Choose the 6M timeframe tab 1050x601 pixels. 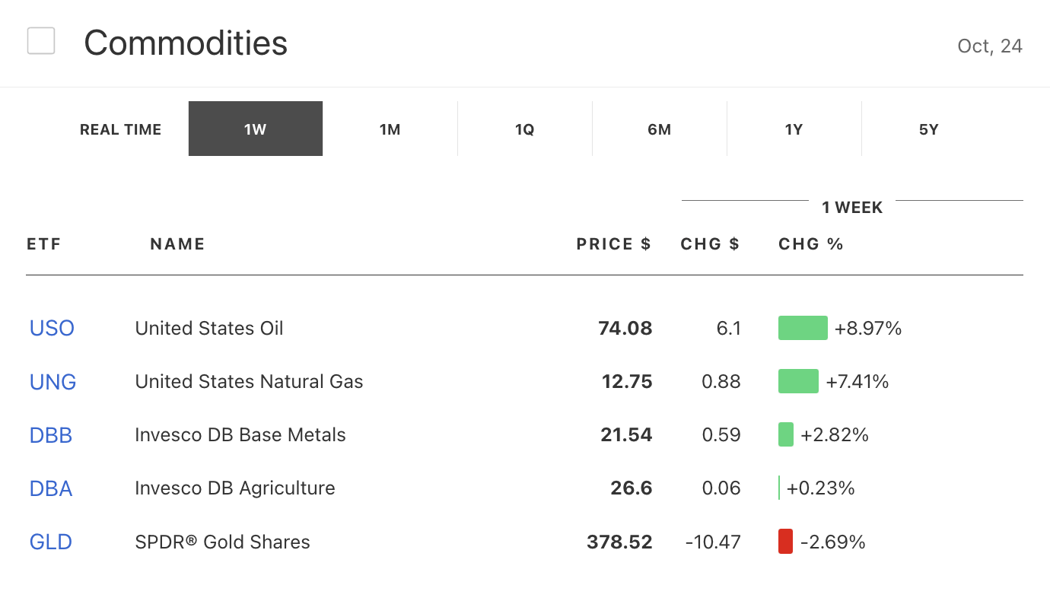click(x=660, y=129)
